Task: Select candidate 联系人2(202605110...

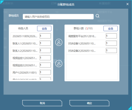Action: [25, 51]
